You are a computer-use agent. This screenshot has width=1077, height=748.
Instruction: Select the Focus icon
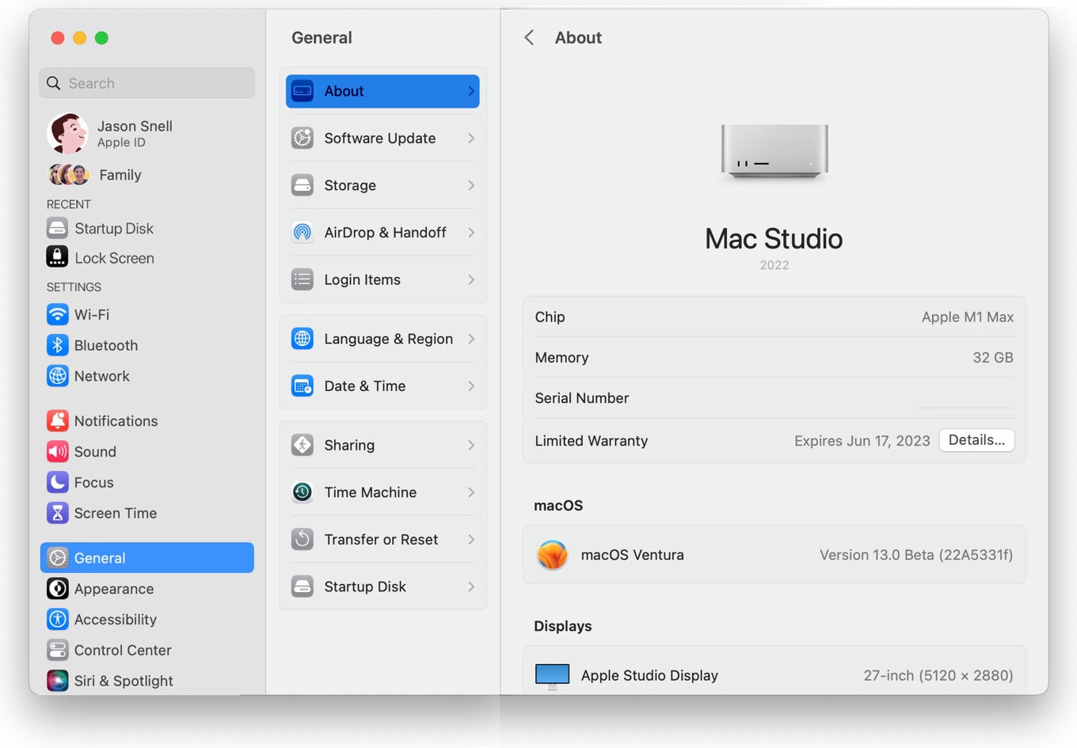tap(58, 482)
